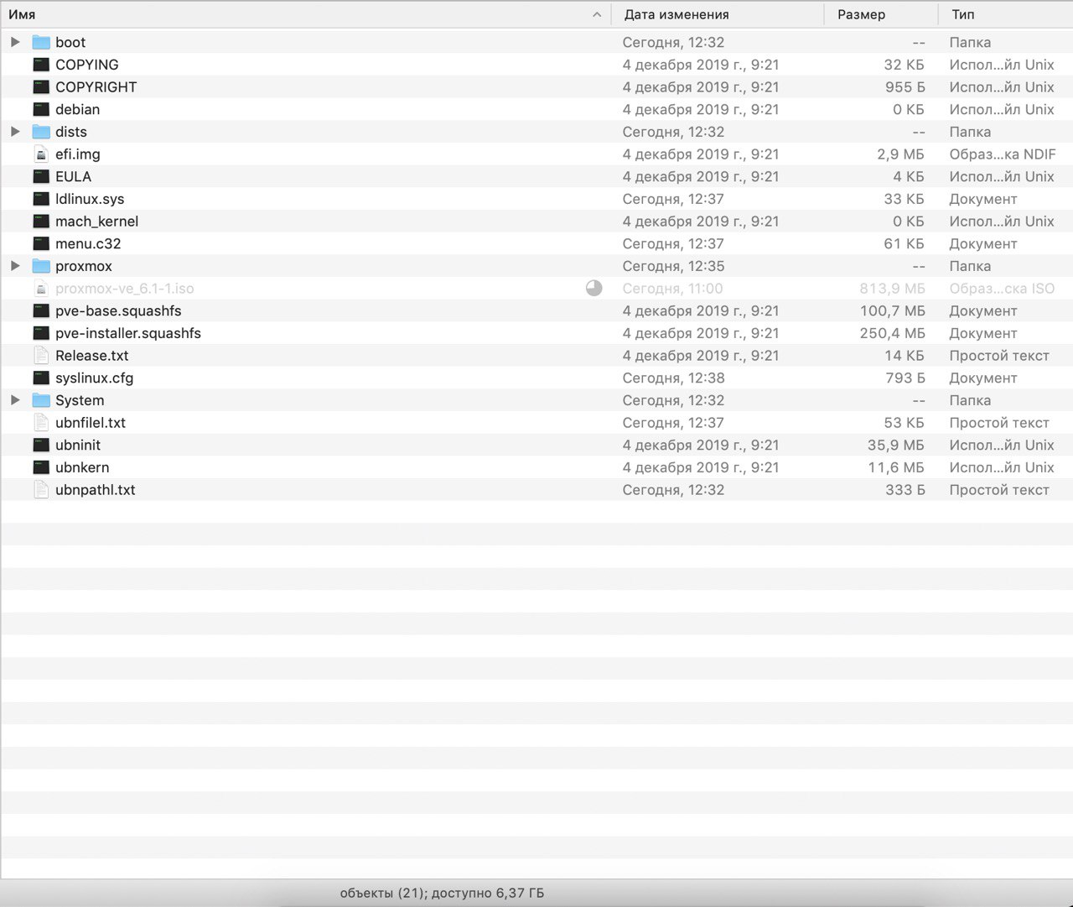Click the pve-base.squashfs file icon

coord(41,310)
